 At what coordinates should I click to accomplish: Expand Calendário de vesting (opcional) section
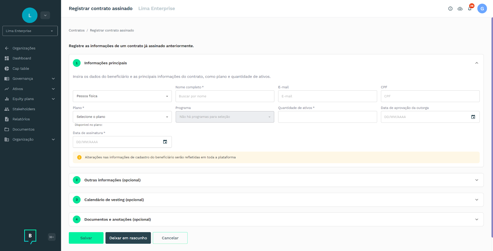tap(276, 200)
